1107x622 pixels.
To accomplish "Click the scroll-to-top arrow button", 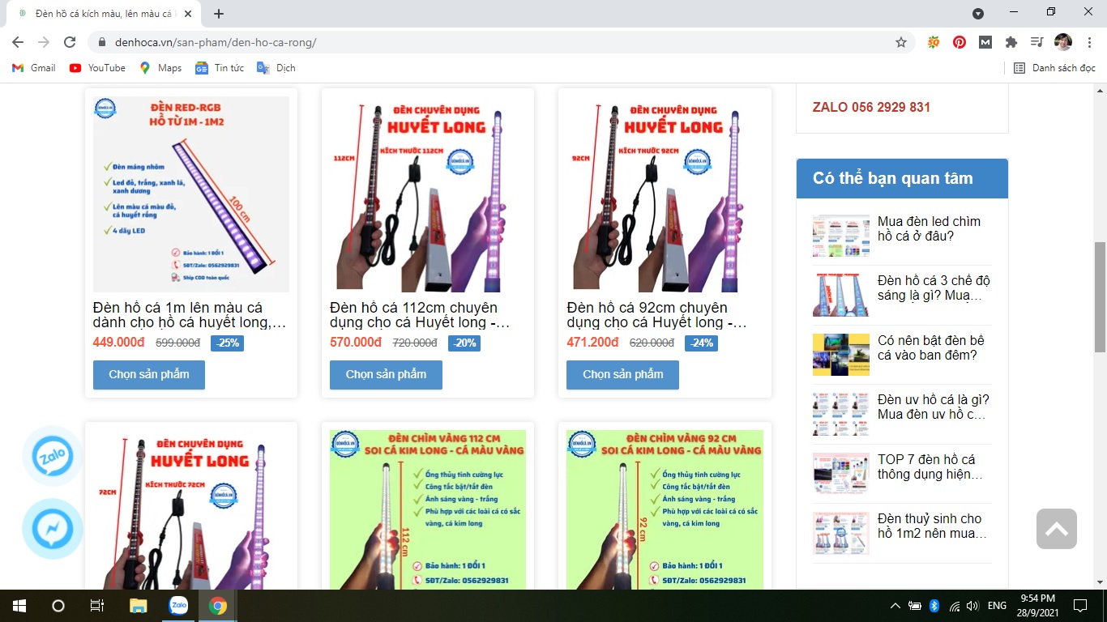I will pyautogui.click(x=1056, y=529).
